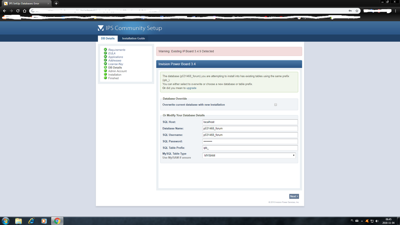The height and width of the screenshot is (225, 400).
Task: Click the browser reload button
Action: click(18, 11)
